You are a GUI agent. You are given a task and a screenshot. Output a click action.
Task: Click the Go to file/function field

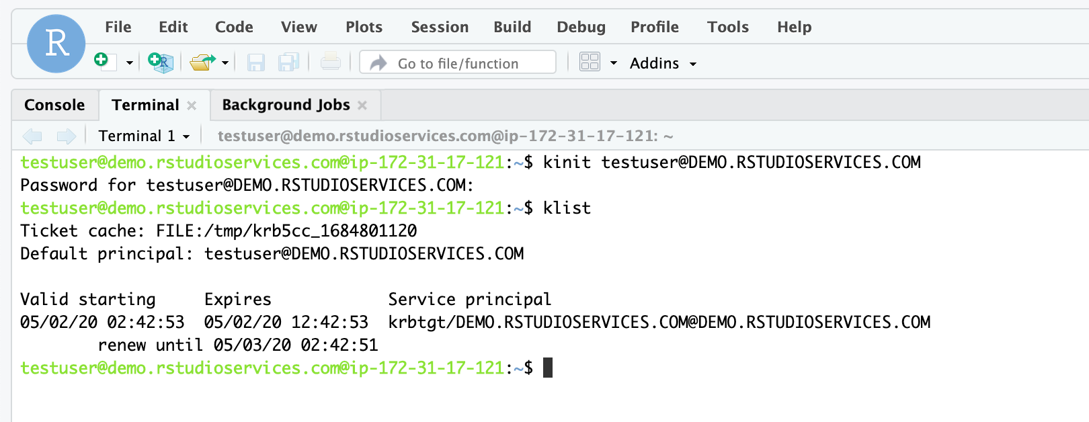[x=458, y=62]
